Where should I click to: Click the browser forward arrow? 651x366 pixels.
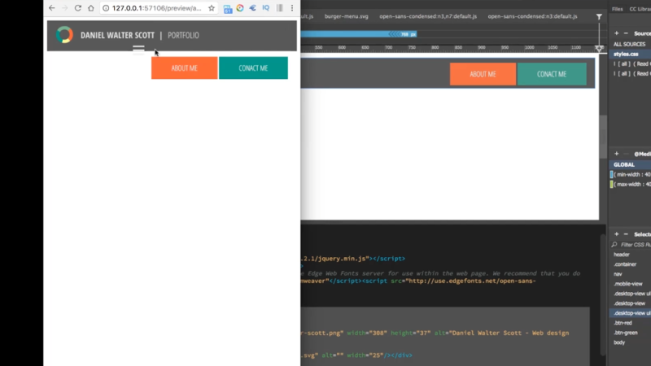65,8
